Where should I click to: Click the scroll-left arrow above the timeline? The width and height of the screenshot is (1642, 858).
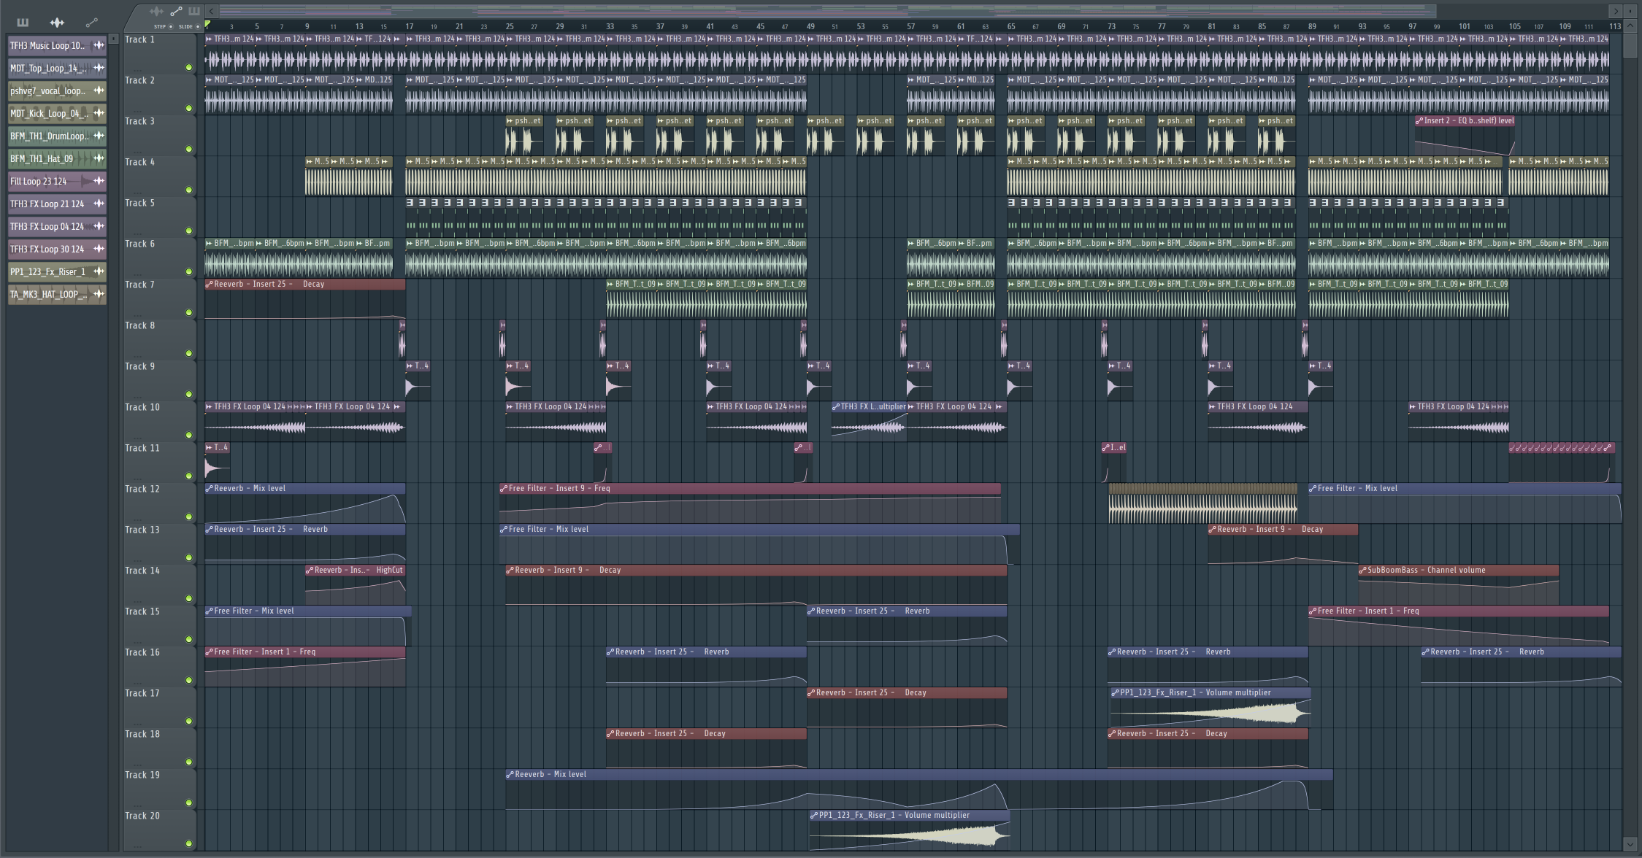click(x=211, y=11)
